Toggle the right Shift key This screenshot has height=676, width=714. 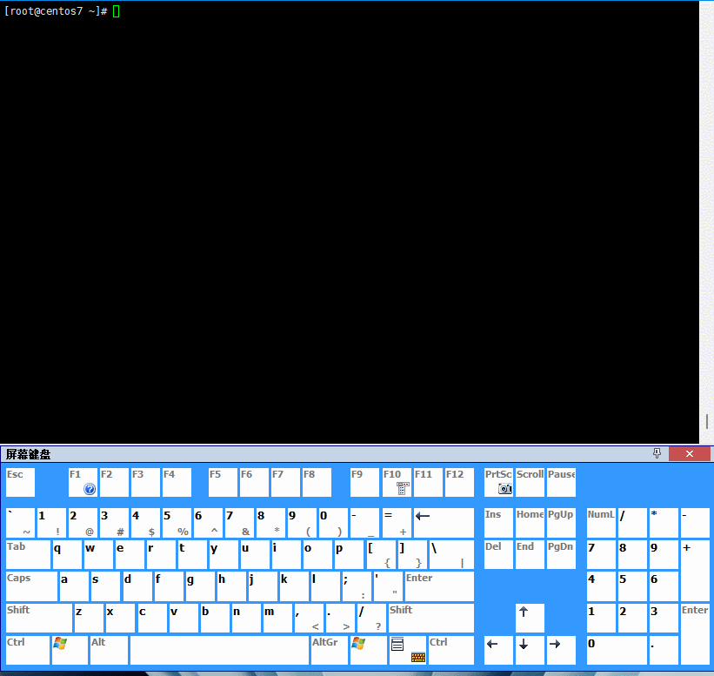click(x=430, y=619)
